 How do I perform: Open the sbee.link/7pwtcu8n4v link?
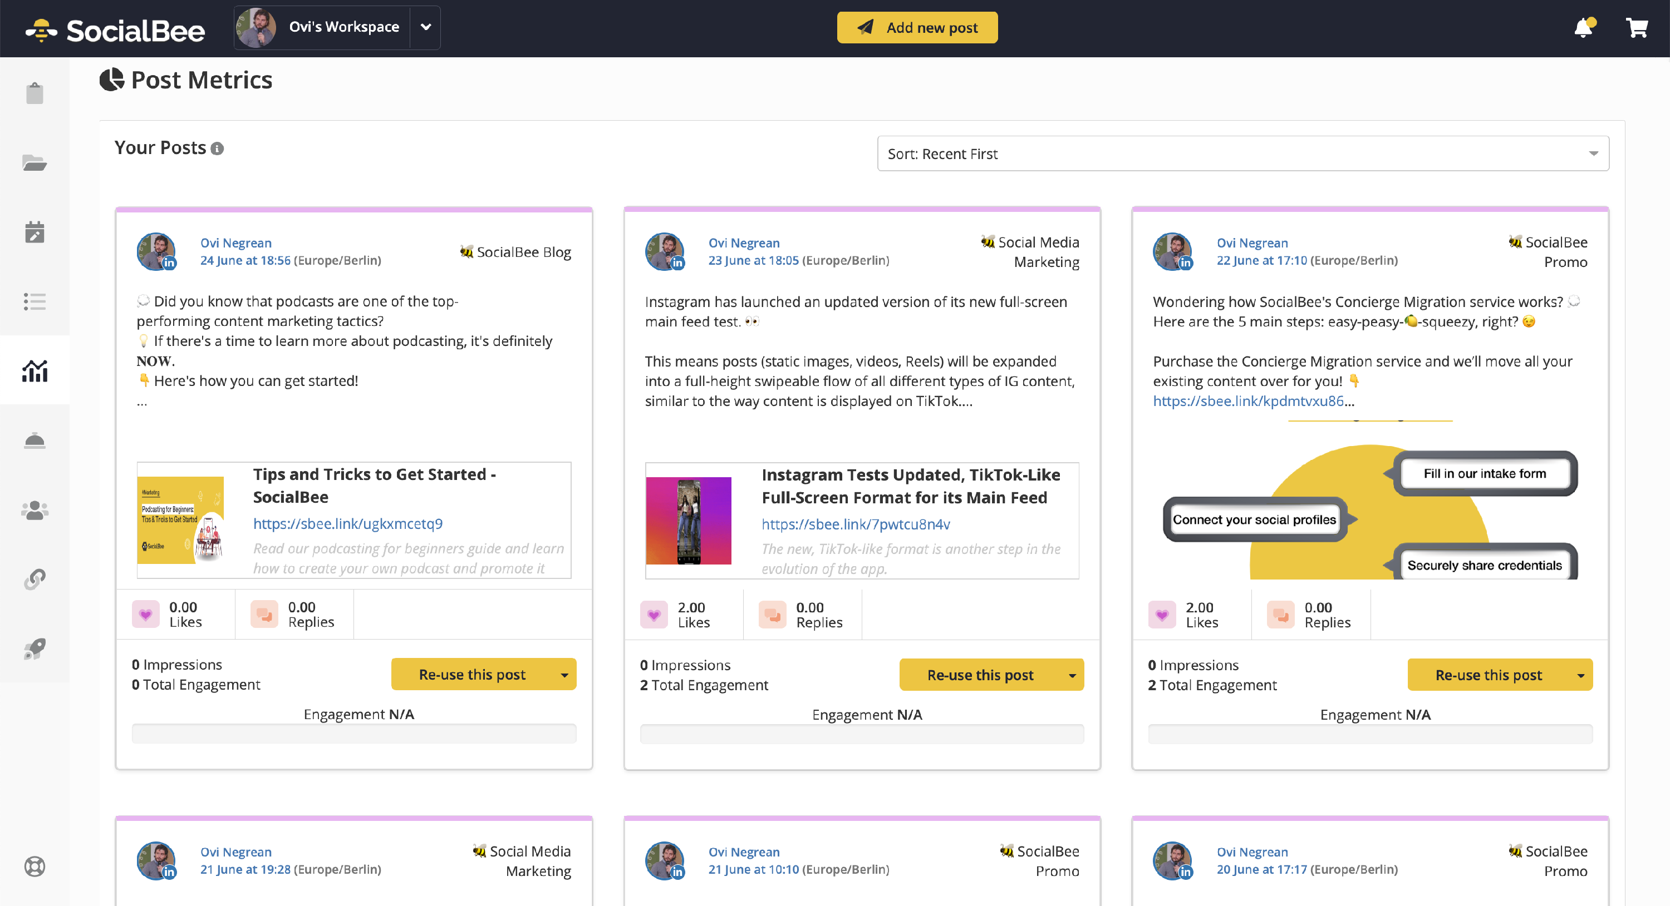(x=856, y=524)
